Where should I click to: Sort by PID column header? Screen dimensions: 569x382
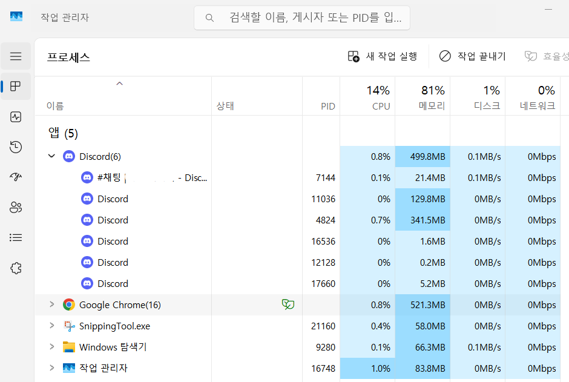[x=321, y=96]
